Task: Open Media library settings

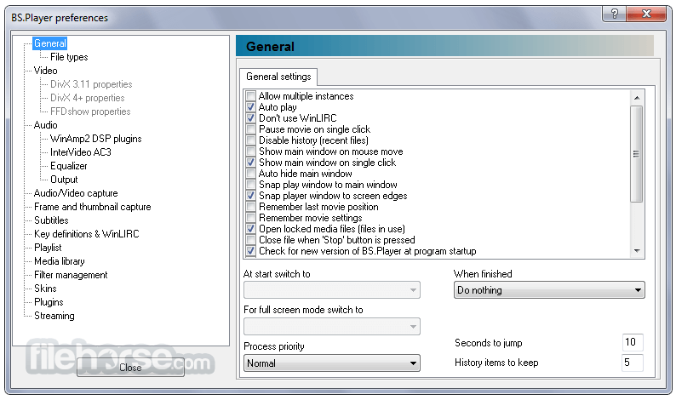Action: [x=59, y=261]
